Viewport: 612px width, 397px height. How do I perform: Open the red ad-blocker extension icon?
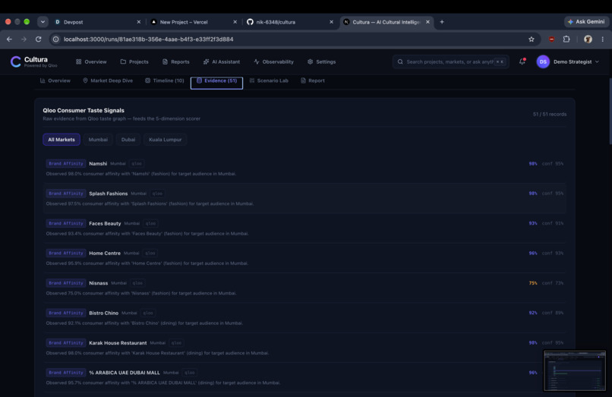[551, 39]
